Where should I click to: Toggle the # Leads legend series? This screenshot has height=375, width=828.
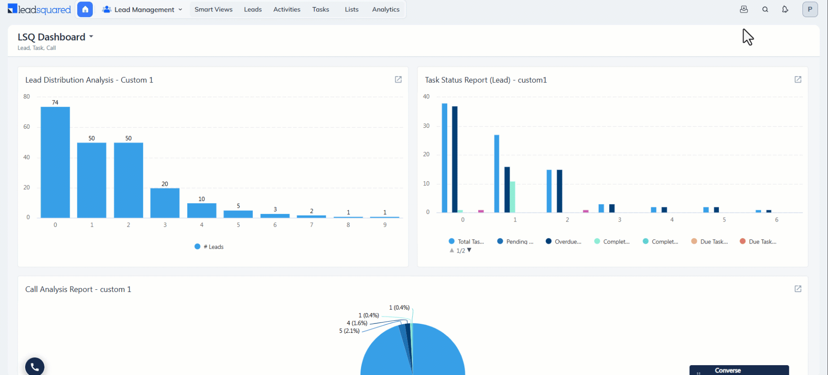click(209, 247)
